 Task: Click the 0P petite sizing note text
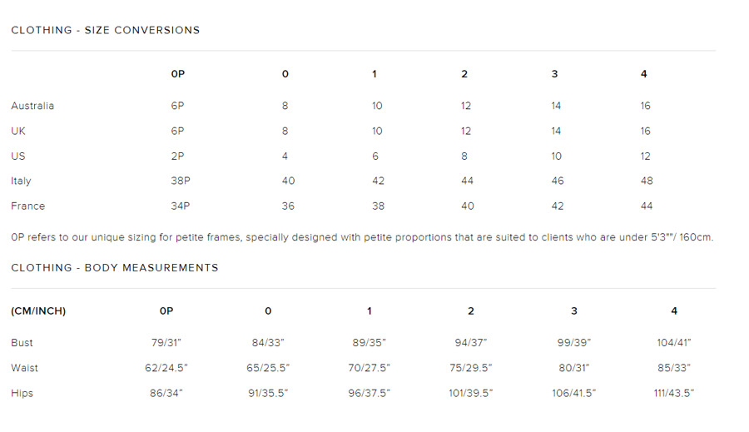(x=362, y=237)
